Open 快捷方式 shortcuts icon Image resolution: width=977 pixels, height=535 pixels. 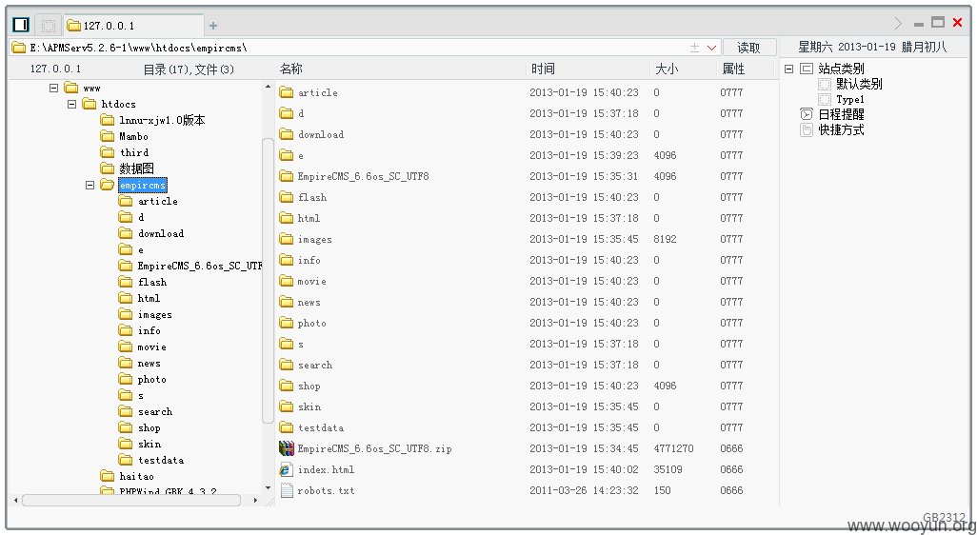(x=807, y=129)
